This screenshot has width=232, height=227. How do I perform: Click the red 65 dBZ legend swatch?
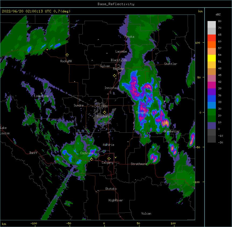(212, 38)
